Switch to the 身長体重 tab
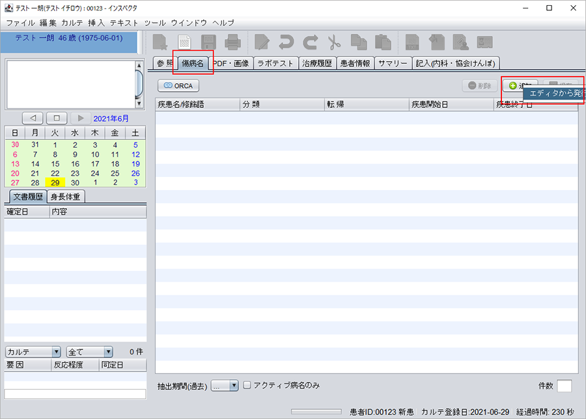 [x=66, y=196]
